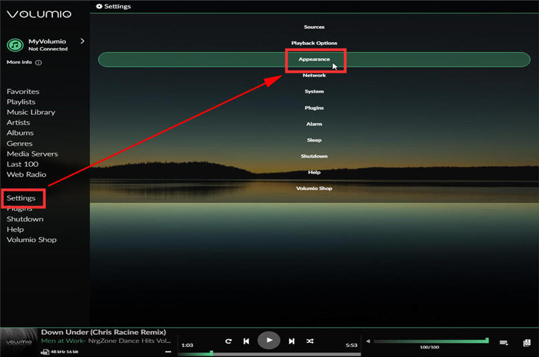Open the track options three-dots menu

tap(168, 351)
